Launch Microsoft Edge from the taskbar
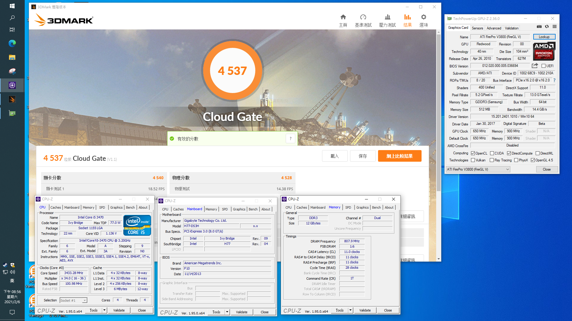 click(12, 43)
